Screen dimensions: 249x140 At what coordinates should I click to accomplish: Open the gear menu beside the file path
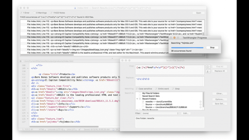click(x=21, y=61)
